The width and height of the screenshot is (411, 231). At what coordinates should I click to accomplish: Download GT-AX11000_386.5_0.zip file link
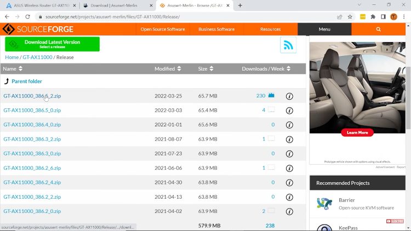pyautogui.click(x=32, y=110)
